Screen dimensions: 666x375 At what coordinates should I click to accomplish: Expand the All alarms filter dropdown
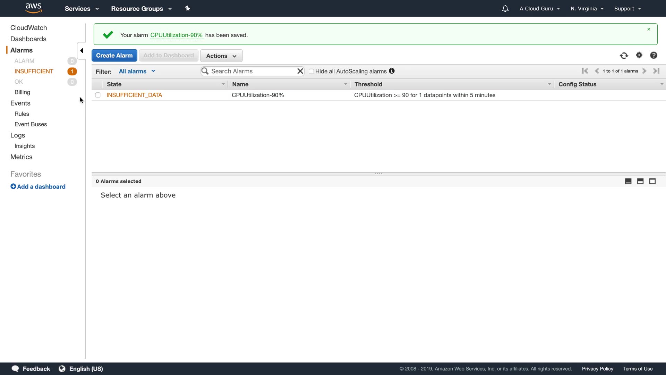tap(137, 71)
